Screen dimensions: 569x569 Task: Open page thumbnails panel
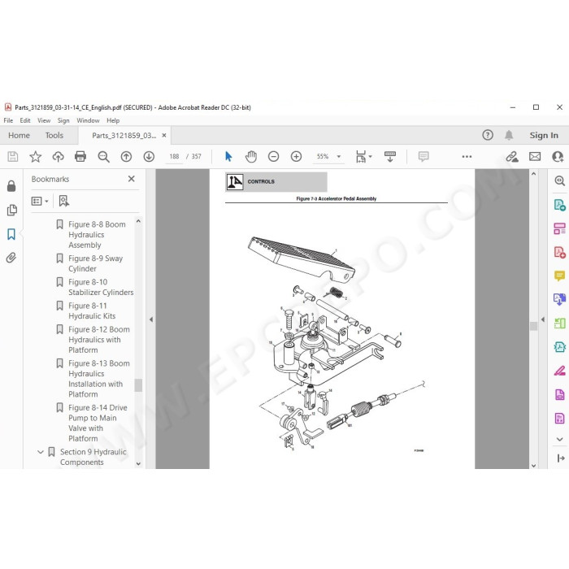11,210
